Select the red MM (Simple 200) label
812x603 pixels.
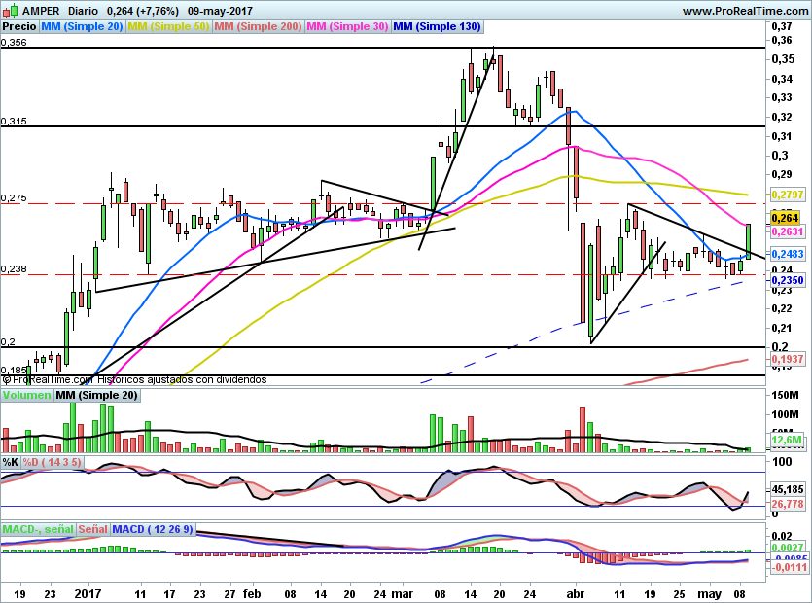(x=258, y=27)
